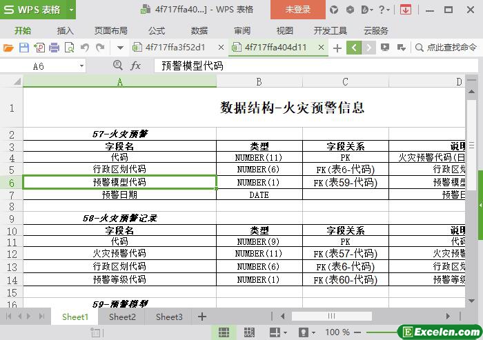This screenshot has height=340, width=483.
Task: Click the document list flag icon in toolbar
Action: coord(401,48)
